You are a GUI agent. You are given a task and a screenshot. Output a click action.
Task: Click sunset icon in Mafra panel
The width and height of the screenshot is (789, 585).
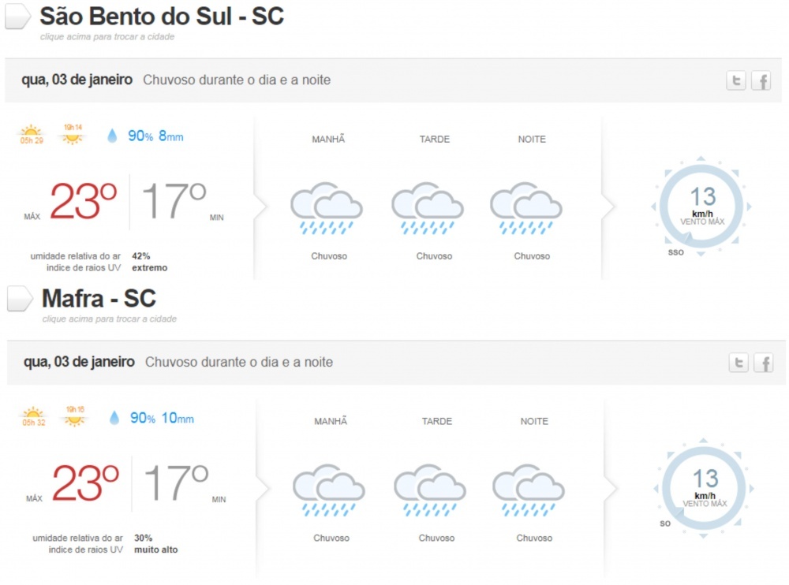pos(75,416)
